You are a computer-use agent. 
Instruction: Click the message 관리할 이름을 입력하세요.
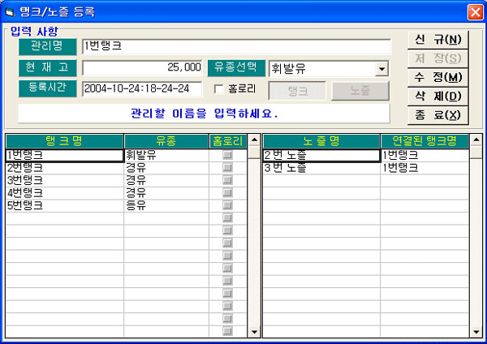(x=204, y=114)
